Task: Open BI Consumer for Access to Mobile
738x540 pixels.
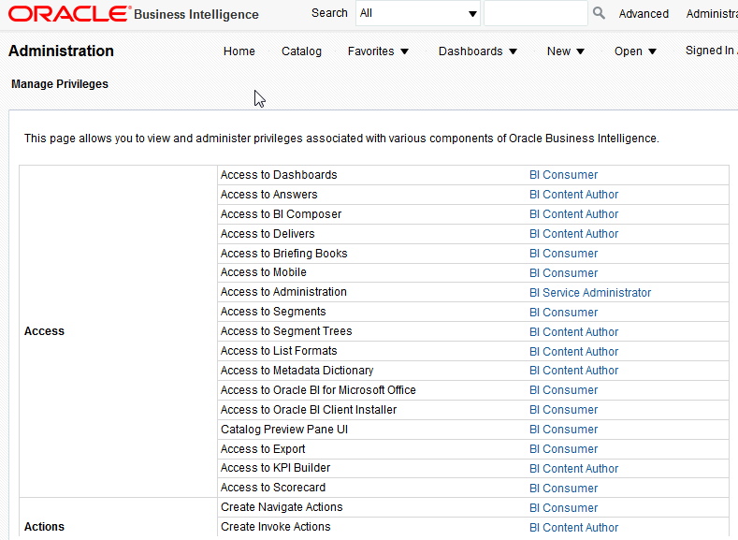Action: [x=563, y=273]
